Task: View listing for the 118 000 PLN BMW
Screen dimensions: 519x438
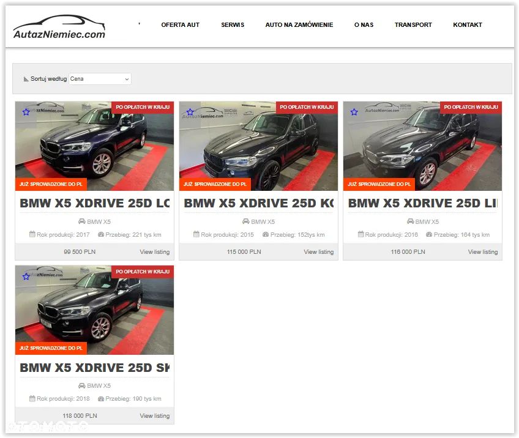Action: click(155, 416)
